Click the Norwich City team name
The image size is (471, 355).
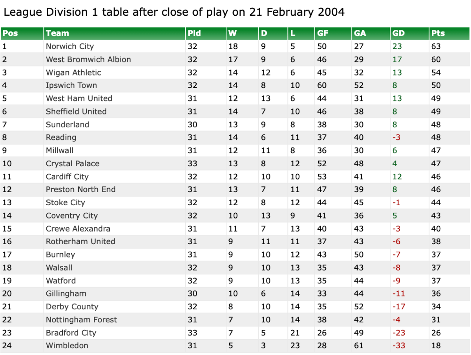tap(70, 46)
